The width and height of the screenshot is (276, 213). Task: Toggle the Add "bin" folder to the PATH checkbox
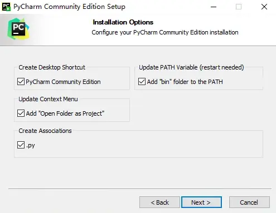click(142, 82)
